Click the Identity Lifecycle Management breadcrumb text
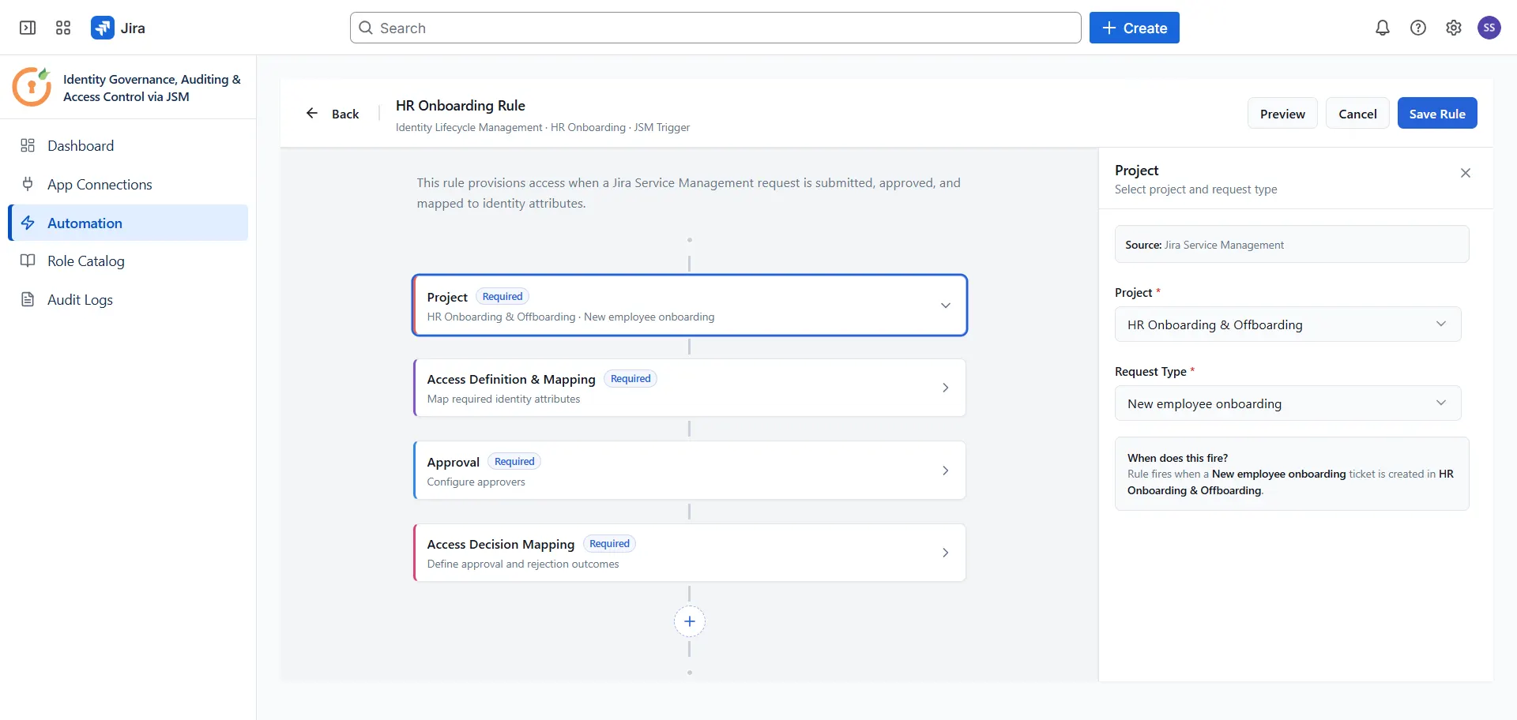The image size is (1517, 720). (x=469, y=127)
